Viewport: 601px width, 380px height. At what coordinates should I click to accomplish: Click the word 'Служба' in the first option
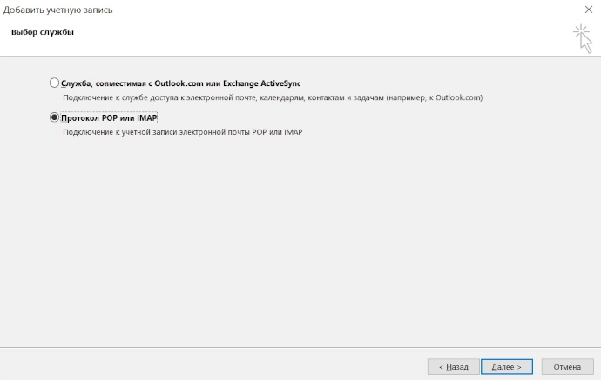tap(77, 83)
